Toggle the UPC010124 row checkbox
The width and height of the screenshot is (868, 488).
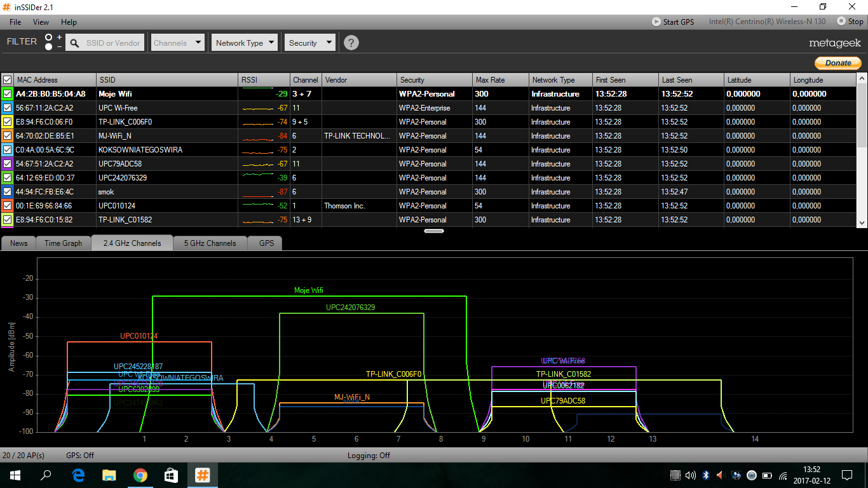click(8, 206)
